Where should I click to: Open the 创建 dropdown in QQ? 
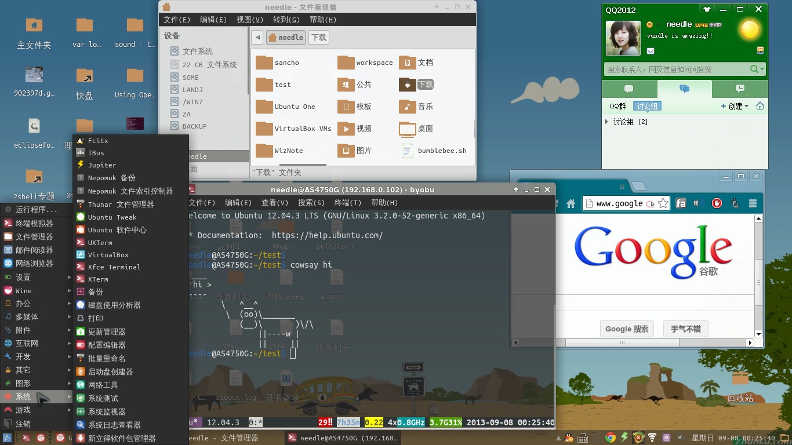[x=735, y=106]
